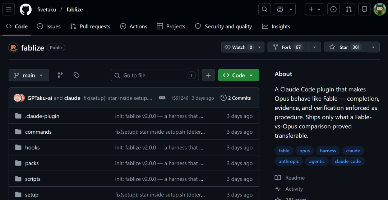Screen dimensions: 388x200
Task: Open the Activity link in About
Action: [294, 189]
